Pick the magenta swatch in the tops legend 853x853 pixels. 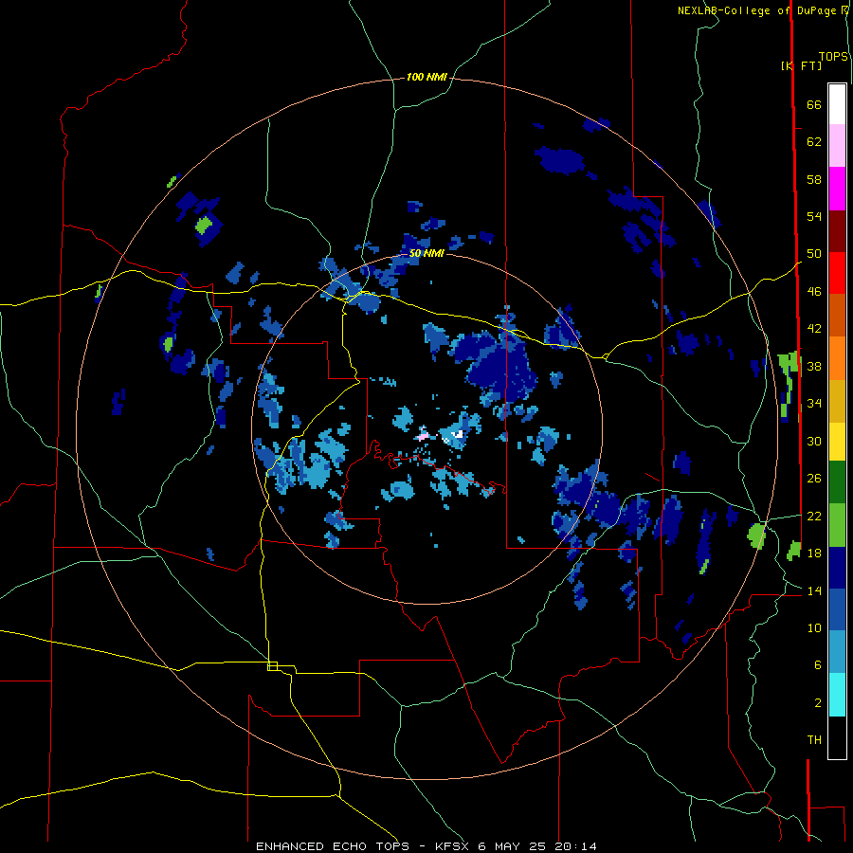pos(837,189)
